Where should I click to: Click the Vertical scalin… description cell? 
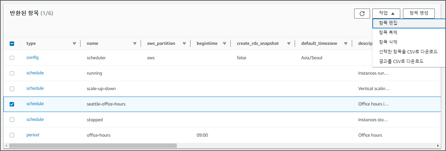(374, 89)
